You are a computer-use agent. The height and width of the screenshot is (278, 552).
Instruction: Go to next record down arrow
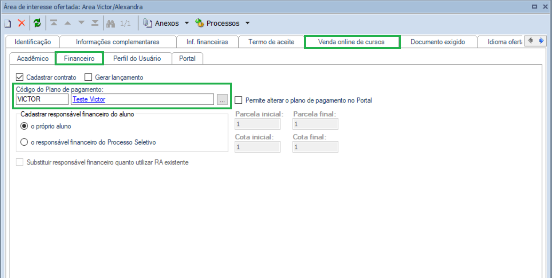coord(81,23)
